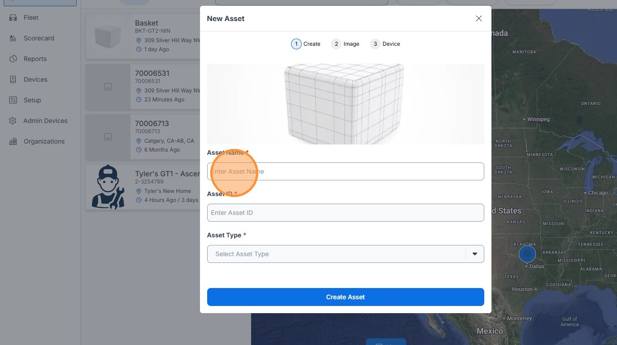Click the Create Asset button
The image size is (617, 345).
[345, 297]
